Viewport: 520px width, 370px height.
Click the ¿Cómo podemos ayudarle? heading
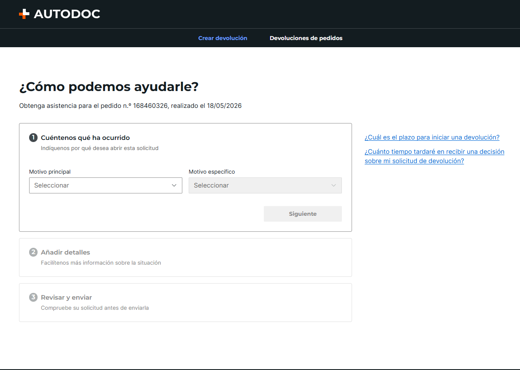pyautogui.click(x=109, y=87)
